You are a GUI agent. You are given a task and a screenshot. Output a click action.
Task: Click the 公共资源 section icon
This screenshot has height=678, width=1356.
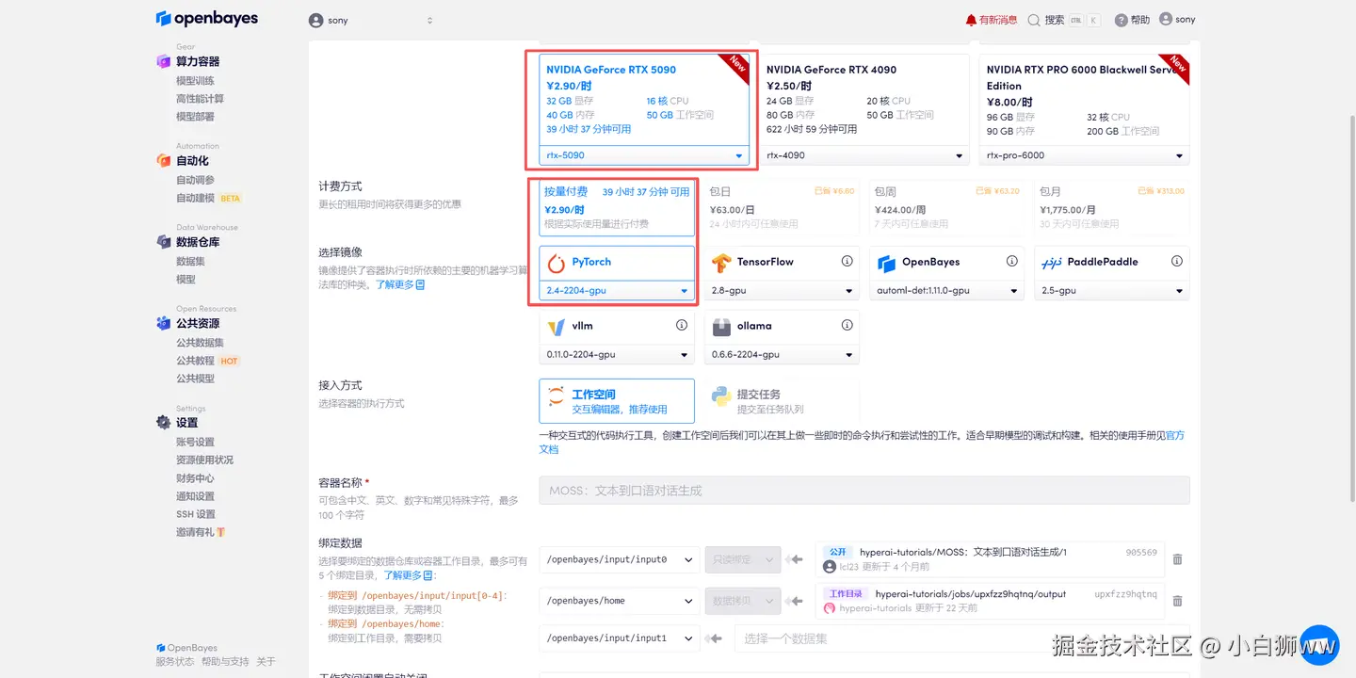coord(164,323)
